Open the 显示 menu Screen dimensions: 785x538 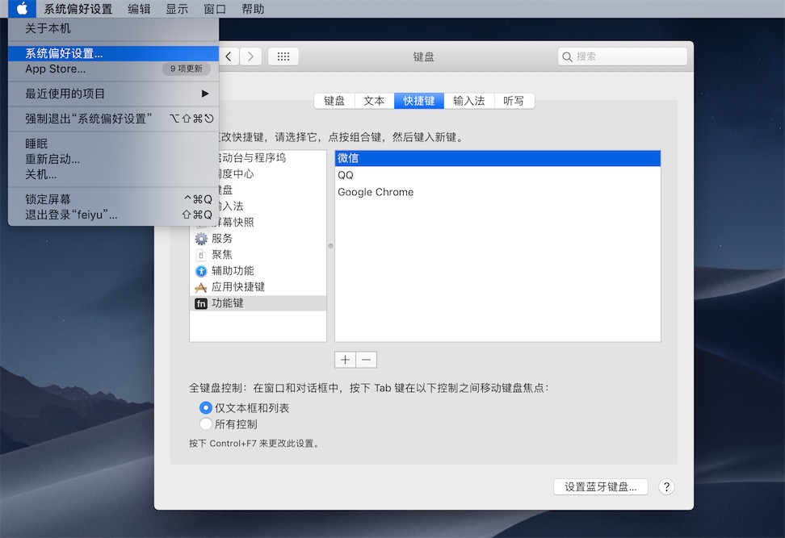coord(177,9)
